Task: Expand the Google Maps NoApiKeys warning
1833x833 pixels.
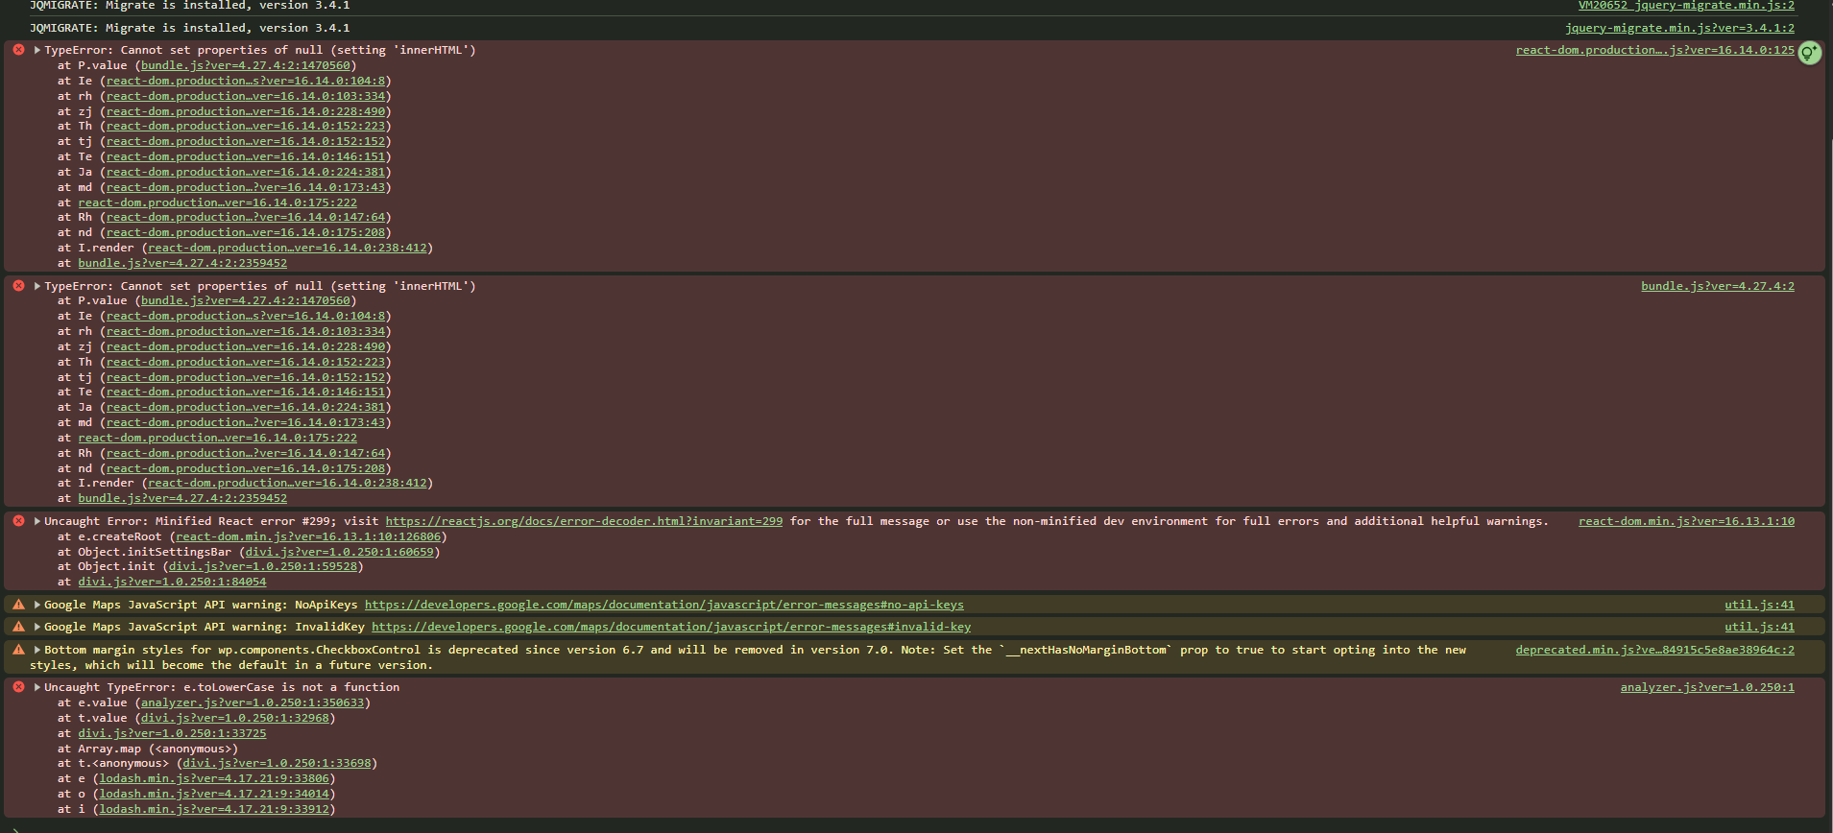Action: coord(36,605)
